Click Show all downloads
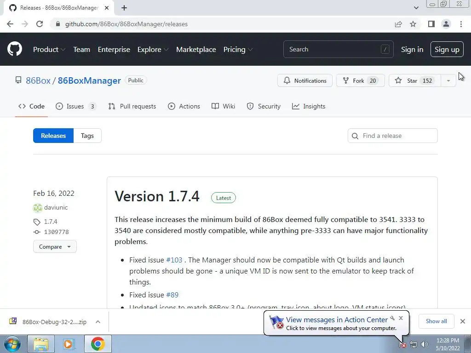 pos(436,321)
